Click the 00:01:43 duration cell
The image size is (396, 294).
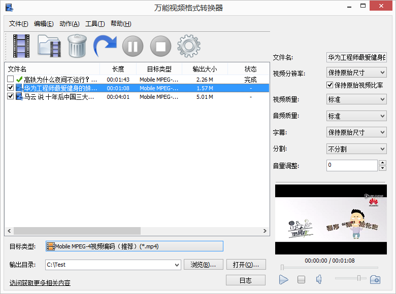coord(118,80)
